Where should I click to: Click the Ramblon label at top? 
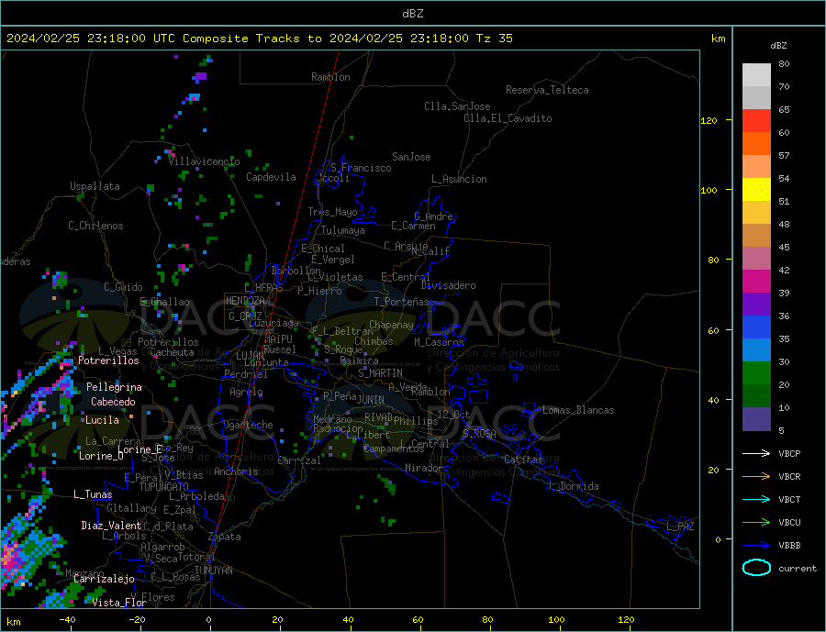pyautogui.click(x=330, y=77)
